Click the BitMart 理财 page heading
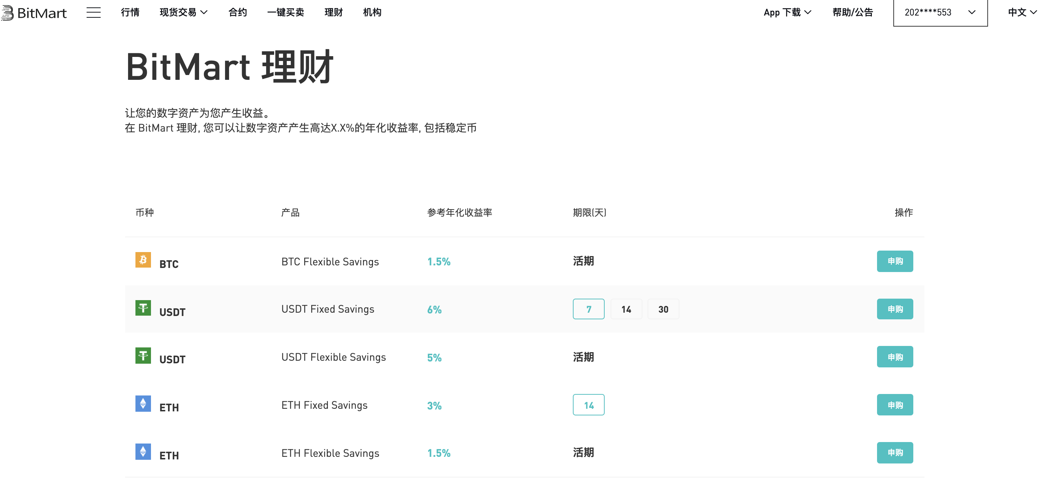This screenshot has width=1048, height=479. click(x=230, y=67)
